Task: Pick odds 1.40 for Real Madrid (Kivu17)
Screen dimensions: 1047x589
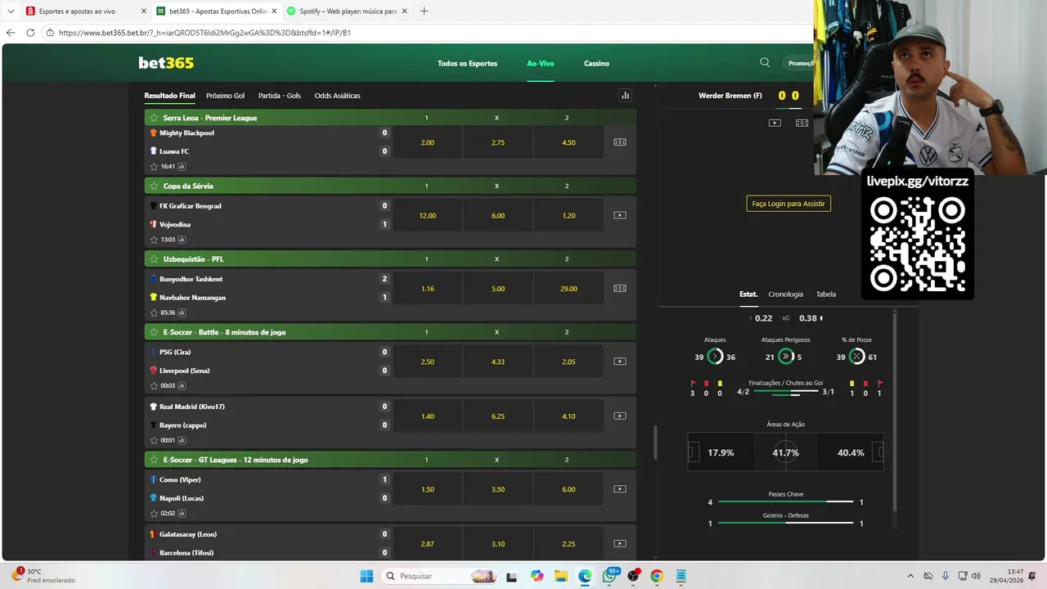Action: [427, 416]
